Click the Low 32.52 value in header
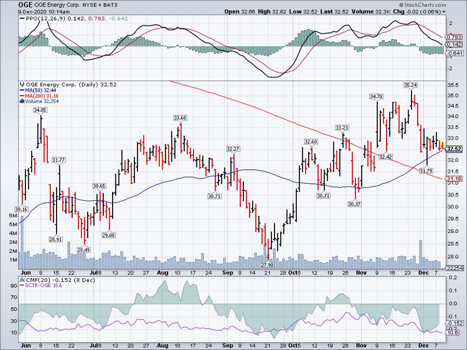Screen dimensions: 467x350 click(x=303, y=12)
